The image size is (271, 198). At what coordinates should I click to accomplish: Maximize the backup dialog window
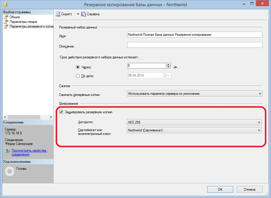pyautogui.click(x=252, y=4)
